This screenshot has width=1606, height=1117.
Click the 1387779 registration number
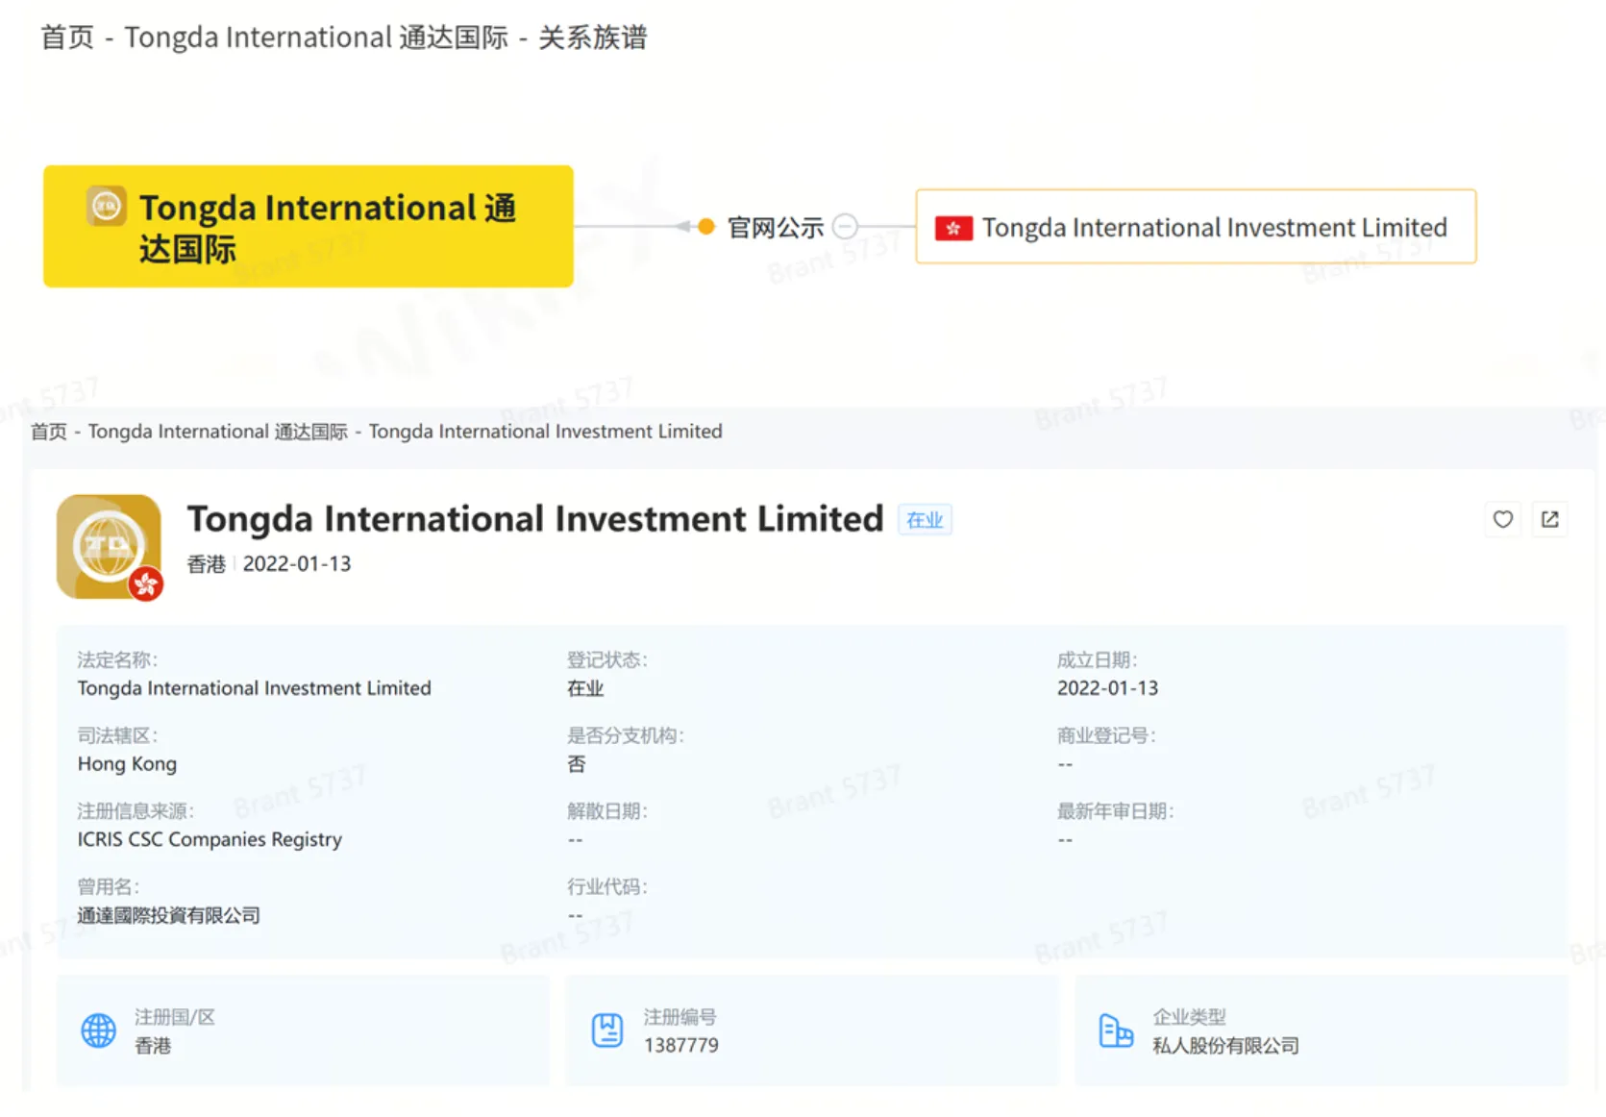click(x=681, y=1045)
